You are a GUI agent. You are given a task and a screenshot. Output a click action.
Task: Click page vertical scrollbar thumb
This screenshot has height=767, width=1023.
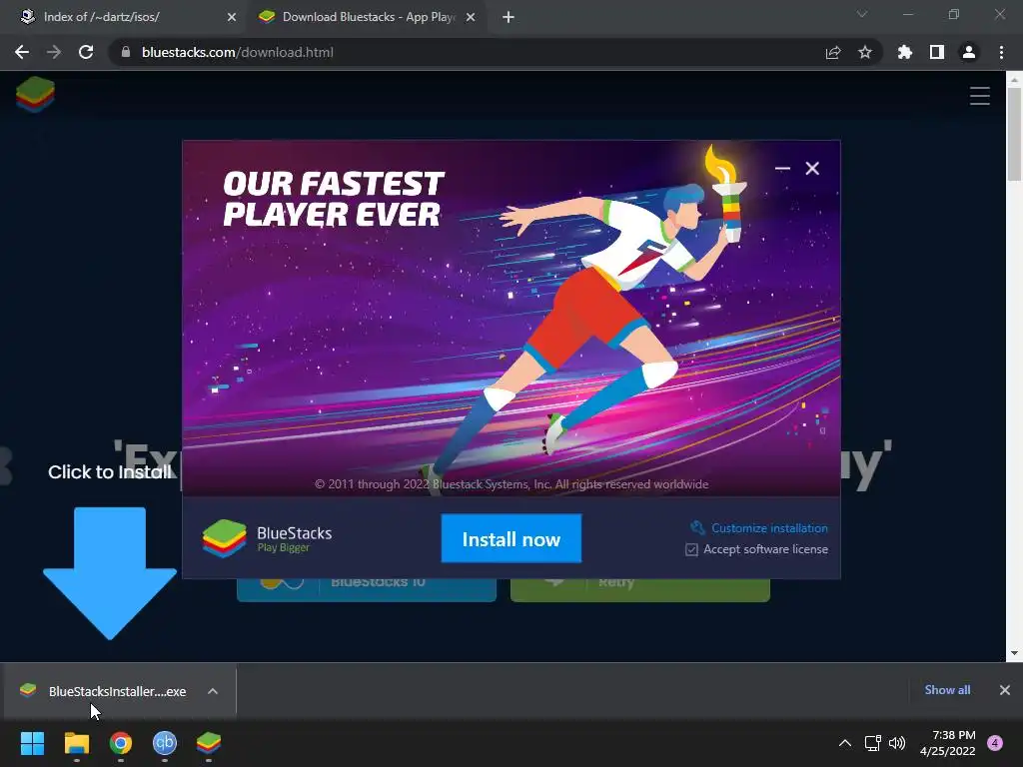[1014, 135]
